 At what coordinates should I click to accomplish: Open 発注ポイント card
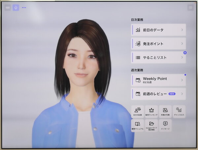coord(158,44)
